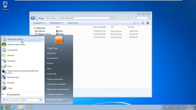Click the 'Ножницы' snipping tool icon
The width and height of the screenshot is (196, 110).
click(4, 61)
